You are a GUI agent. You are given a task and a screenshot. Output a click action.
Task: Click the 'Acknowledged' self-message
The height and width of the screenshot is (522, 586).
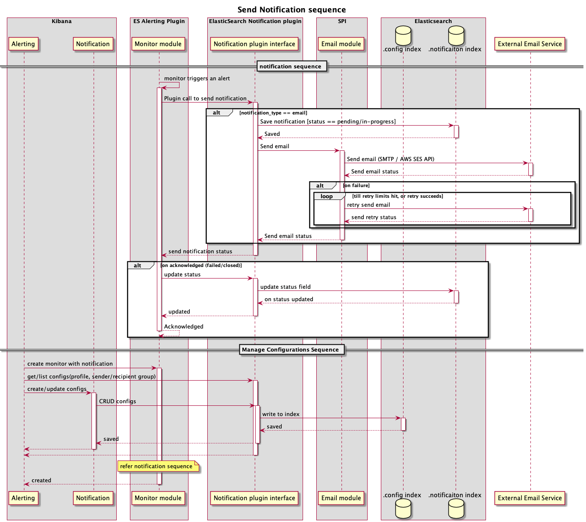184,326
